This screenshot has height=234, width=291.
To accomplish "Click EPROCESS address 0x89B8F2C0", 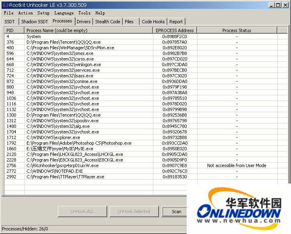I will pyautogui.click(x=175, y=36).
